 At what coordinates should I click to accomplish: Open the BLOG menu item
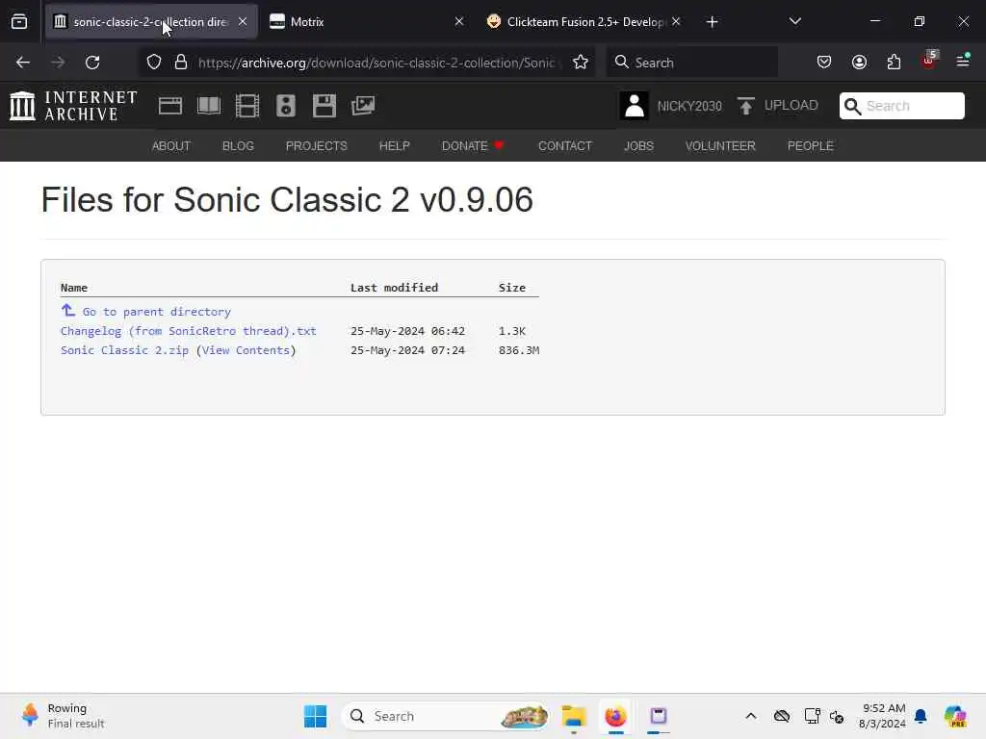238,146
